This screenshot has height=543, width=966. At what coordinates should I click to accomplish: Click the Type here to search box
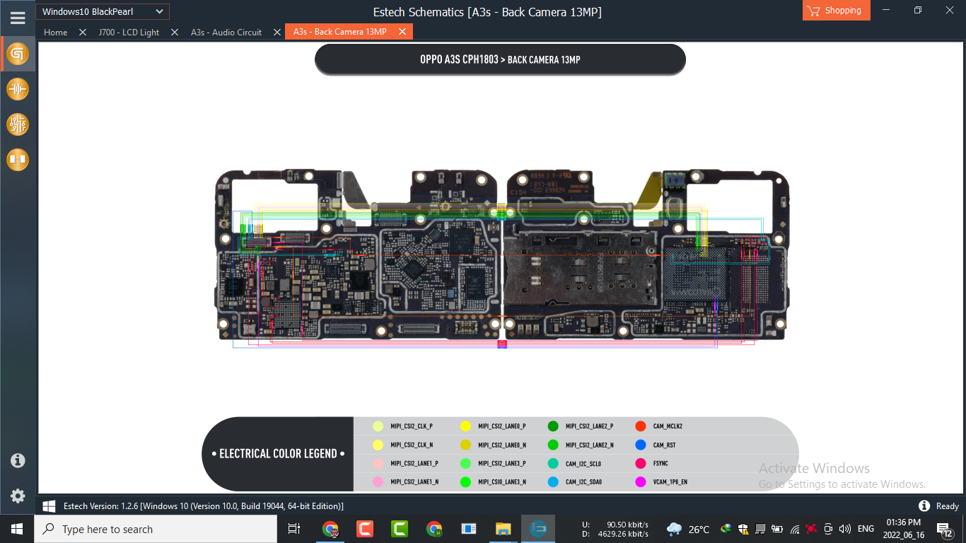click(155, 529)
